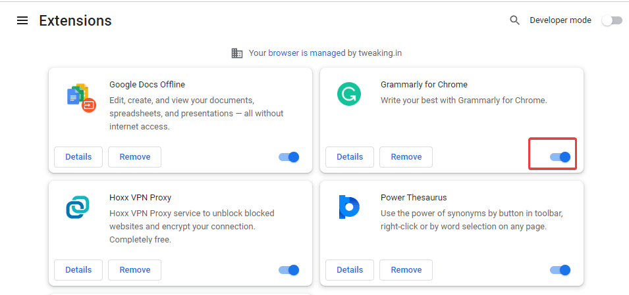Click 'Hoxx VPN Proxy' extension name

click(x=140, y=197)
